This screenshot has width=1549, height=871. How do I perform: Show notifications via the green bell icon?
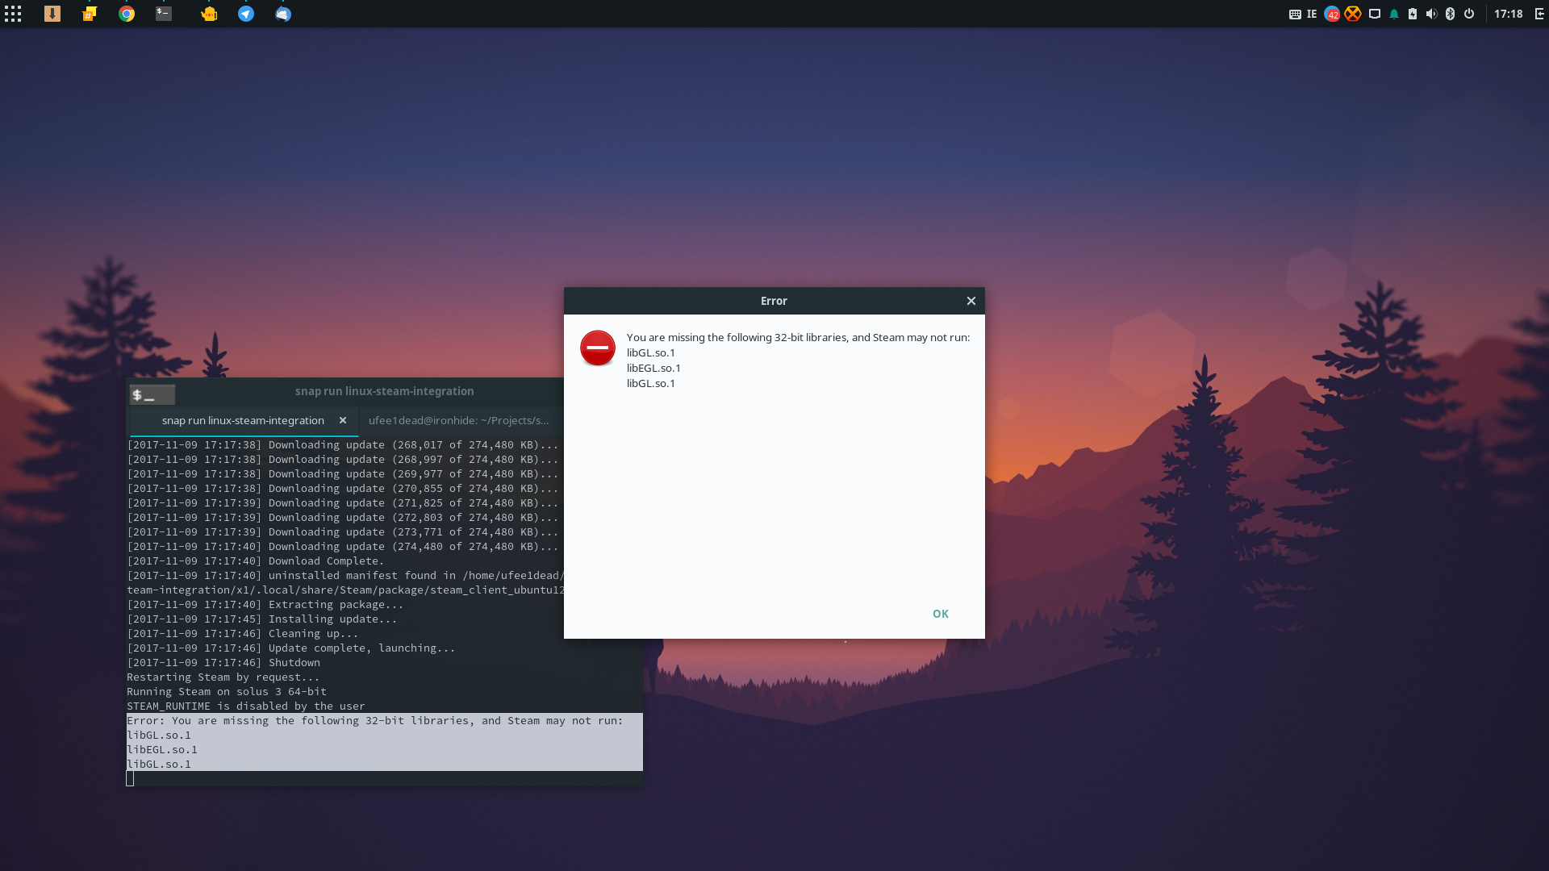coord(1393,14)
